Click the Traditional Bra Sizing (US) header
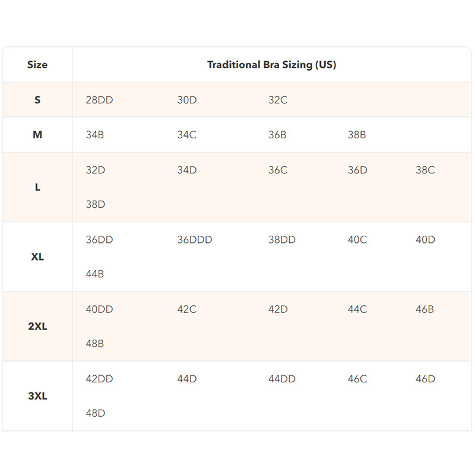Viewport: 475px width, 475px height. click(x=271, y=65)
